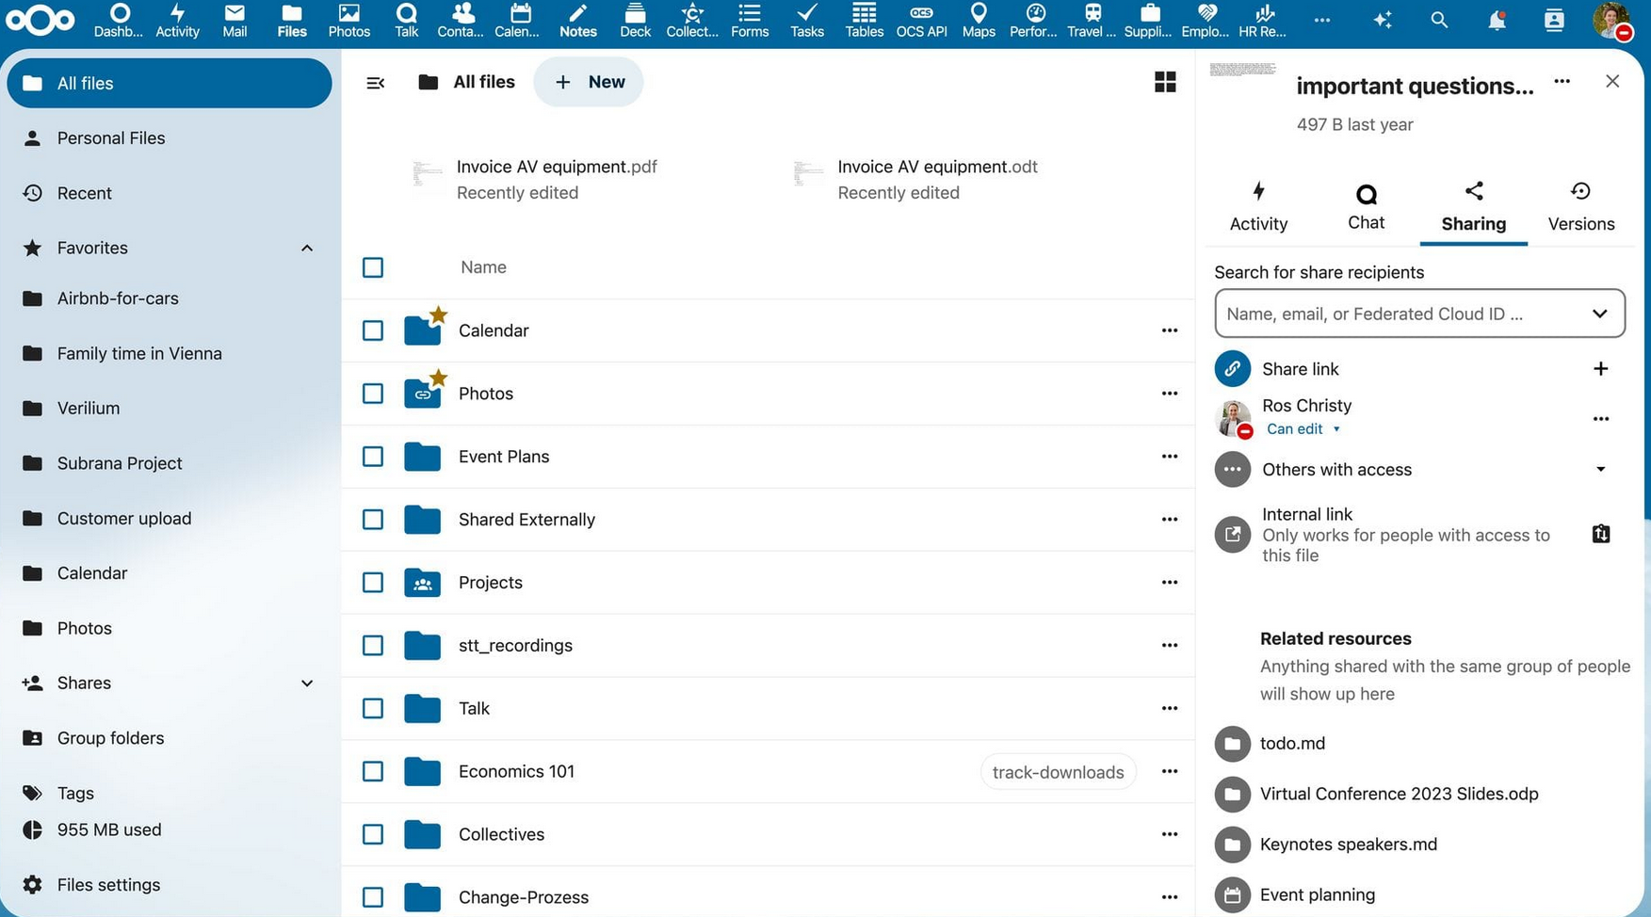Open the Deck app in top bar
Screen dimensions: 1651x917
pos(635,20)
